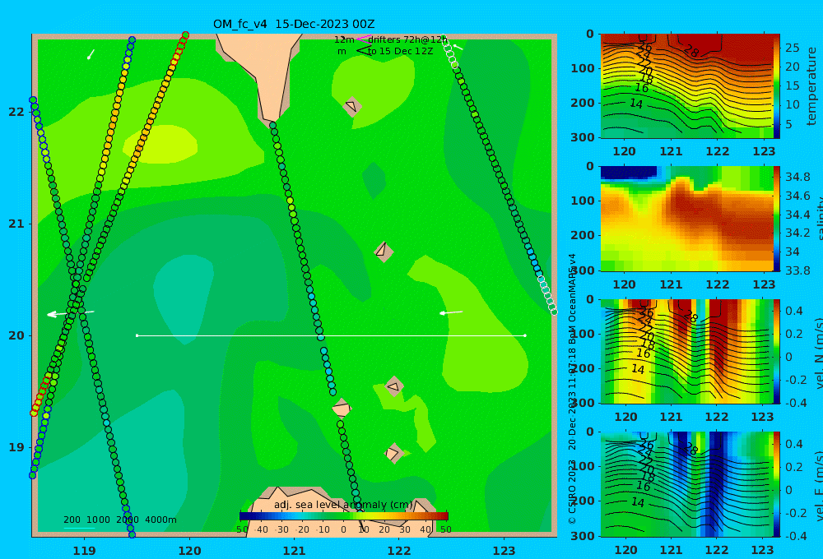Click the 'vel. N (m/s)' colorbar axis label

tap(818, 353)
